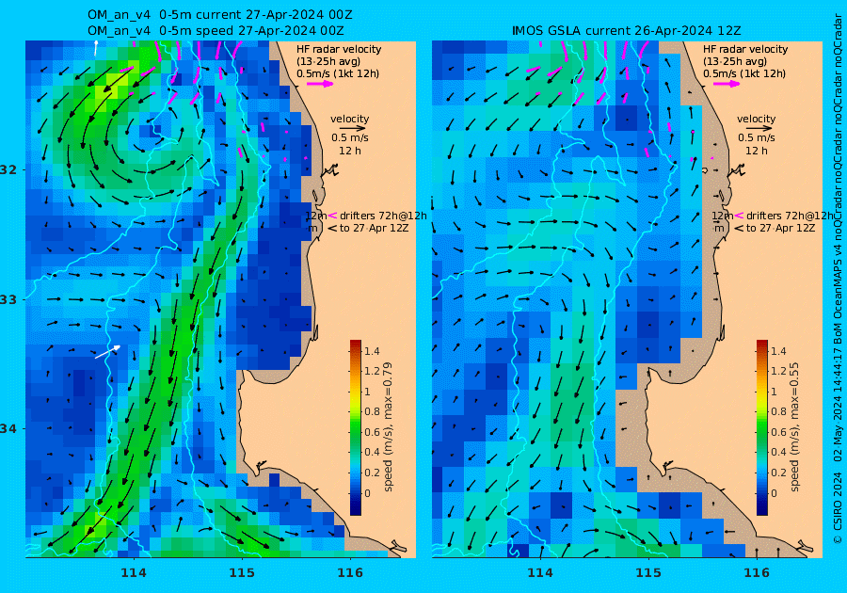Click the 1.2 tick on right colorbar
The image size is (847, 593).
click(778, 371)
